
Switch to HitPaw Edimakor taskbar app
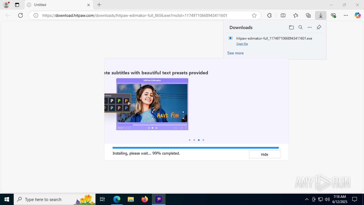[158, 199]
